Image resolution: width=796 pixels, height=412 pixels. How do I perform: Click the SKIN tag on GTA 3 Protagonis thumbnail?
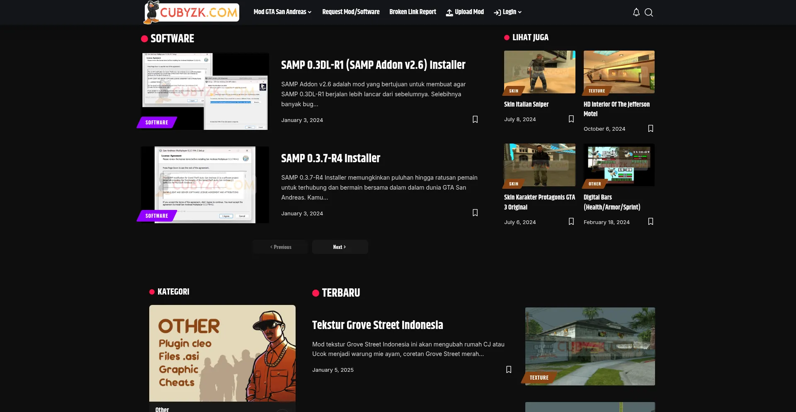[514, 184]
